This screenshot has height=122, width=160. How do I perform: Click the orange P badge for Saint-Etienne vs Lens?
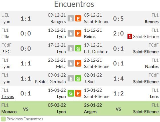click(78, 93)
